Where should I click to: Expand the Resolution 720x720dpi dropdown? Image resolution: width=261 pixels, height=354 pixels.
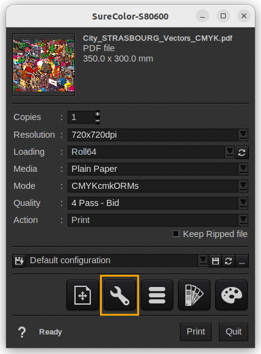tap(243, 135)
